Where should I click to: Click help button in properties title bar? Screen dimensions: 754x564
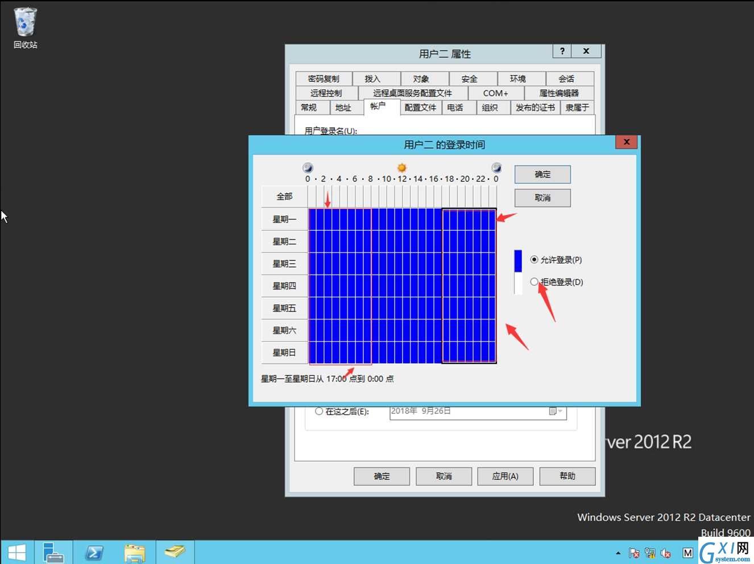pos(562,51)
